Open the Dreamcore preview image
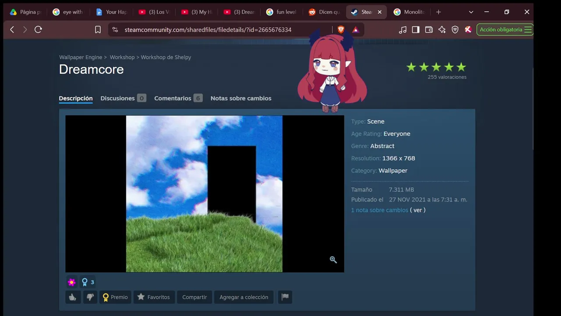Image resolution: width=561 pixels, height=316 pixels. coord(204,194)
